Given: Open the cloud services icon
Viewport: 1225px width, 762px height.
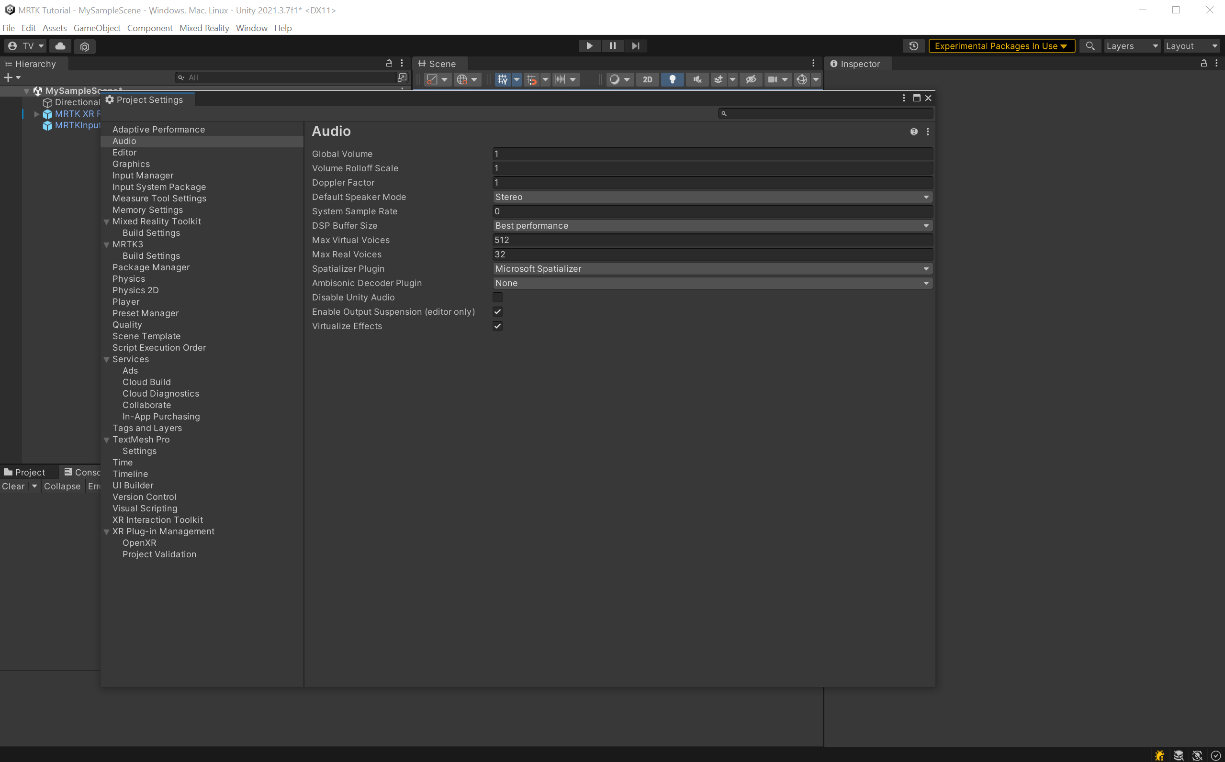Looking at the screenshot, I should coord(60,46).
